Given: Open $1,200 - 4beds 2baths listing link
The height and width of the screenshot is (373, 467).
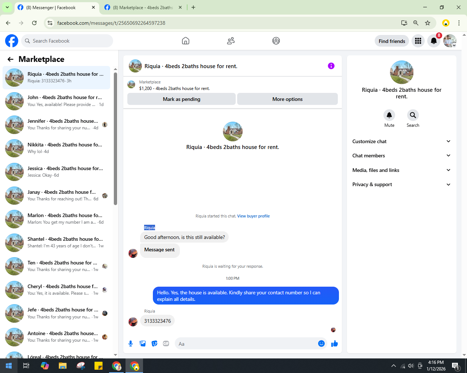Looking at the screenshot, I should tap(174, 89).
